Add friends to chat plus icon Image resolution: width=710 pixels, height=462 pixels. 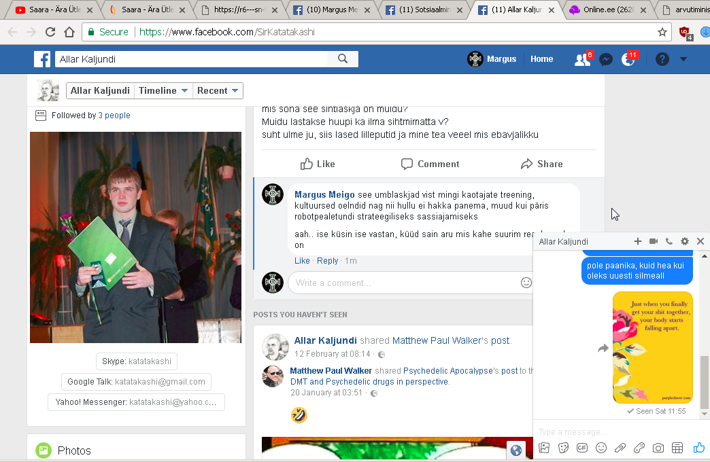click(637, 241)
